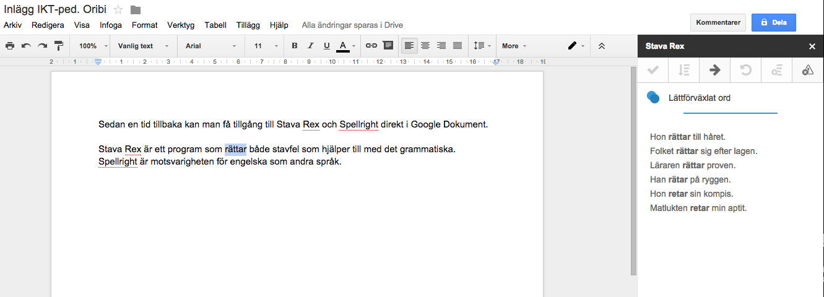Click the underlined word Spellright in first paragraph
The image size is (824, 297).
[x=358, y=124]
